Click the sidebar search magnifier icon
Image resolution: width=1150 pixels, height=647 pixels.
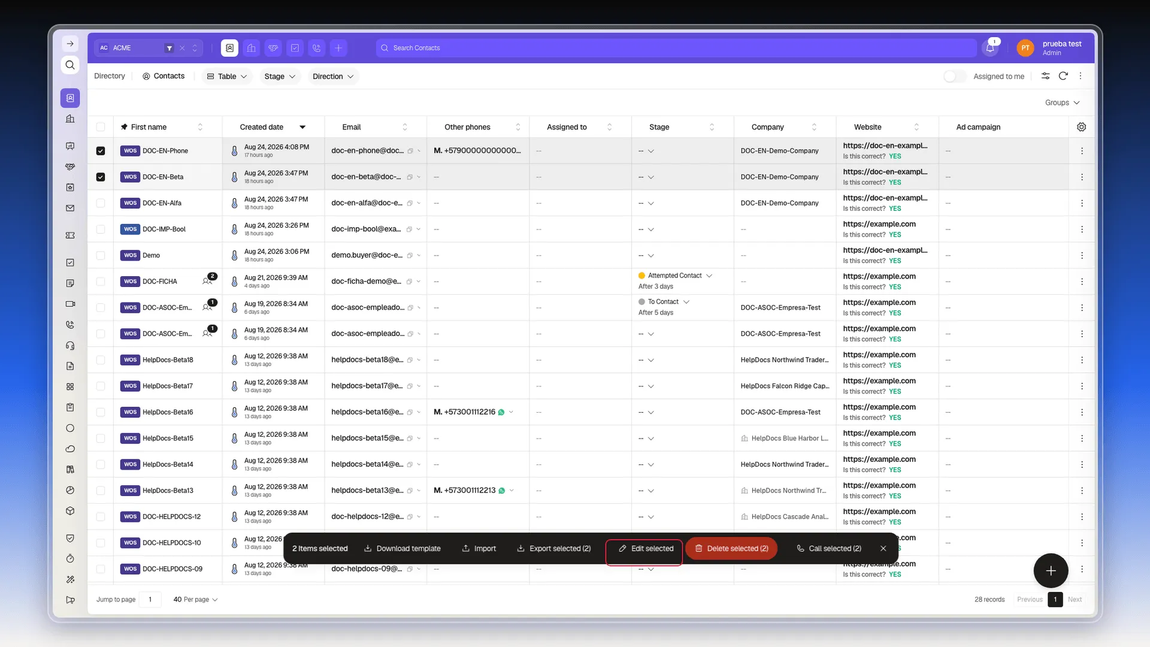coord(70,65)
